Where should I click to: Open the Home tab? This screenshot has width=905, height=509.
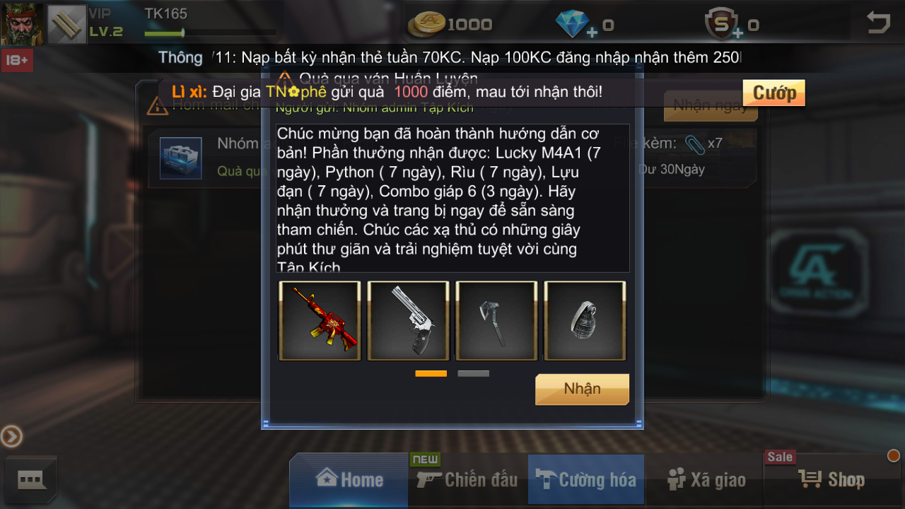click(349, 479)
